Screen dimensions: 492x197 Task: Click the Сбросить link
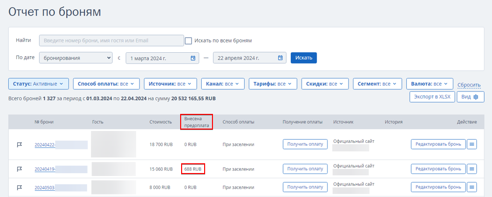469,85
